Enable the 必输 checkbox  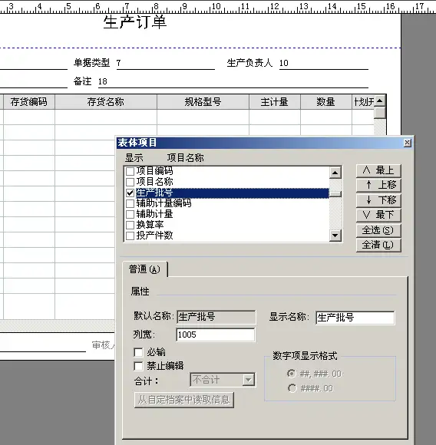click(x=138, y=352)
